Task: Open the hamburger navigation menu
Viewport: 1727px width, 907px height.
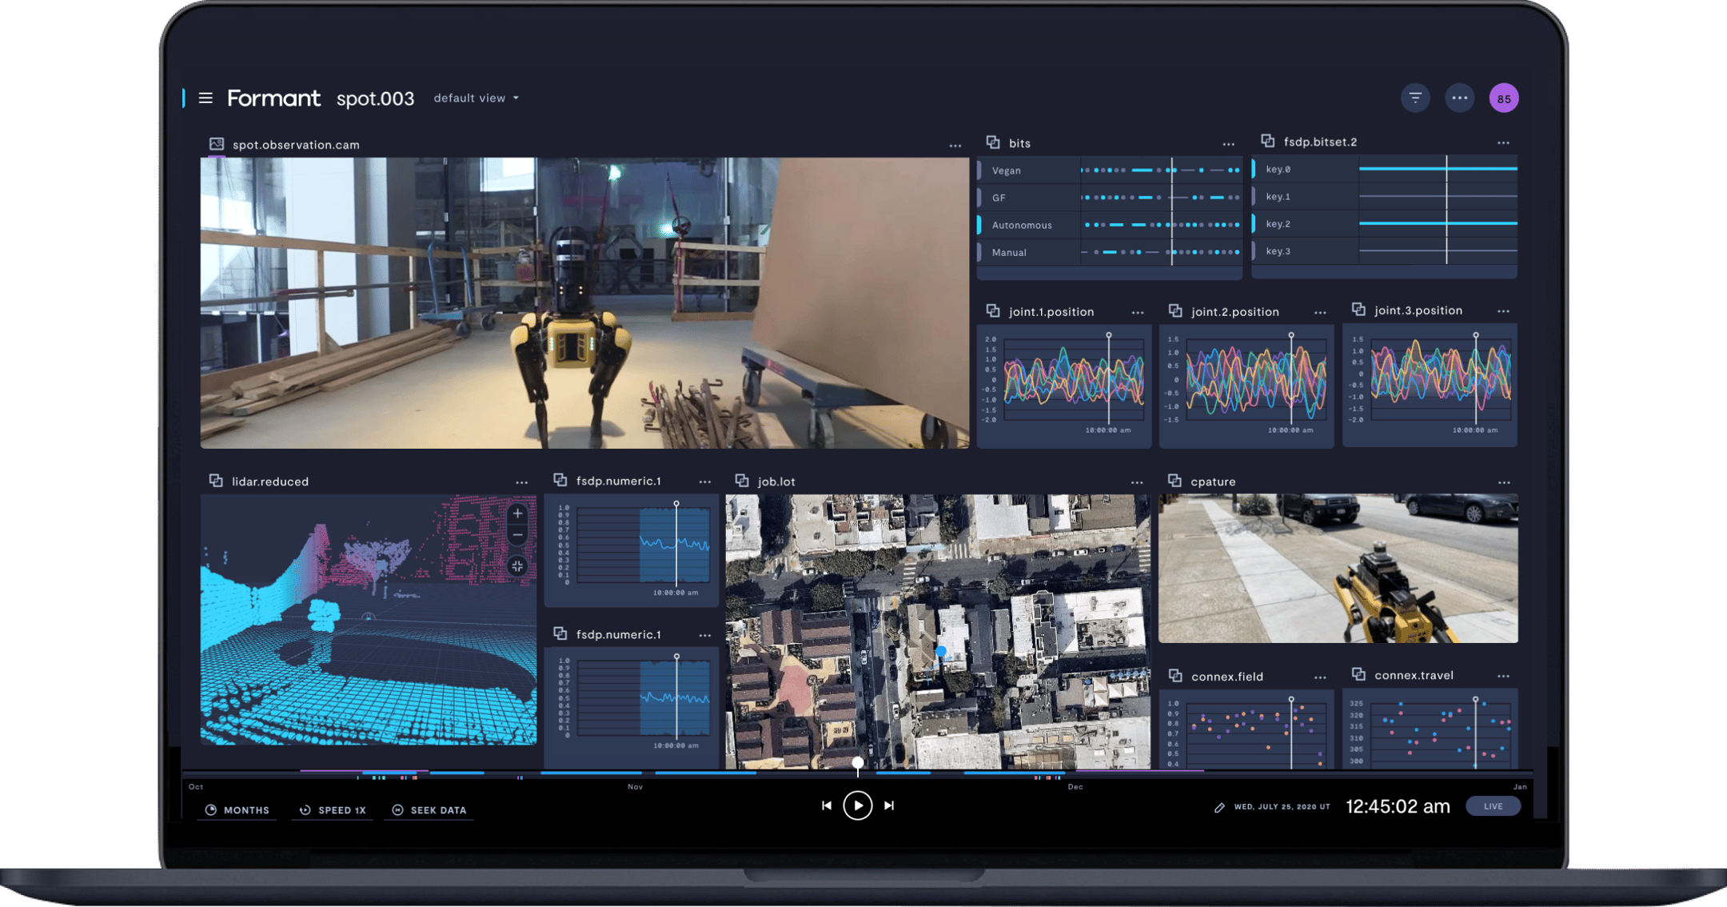Action: tap(206, 98)
